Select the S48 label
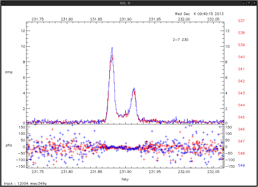 [x=241, y=153]
